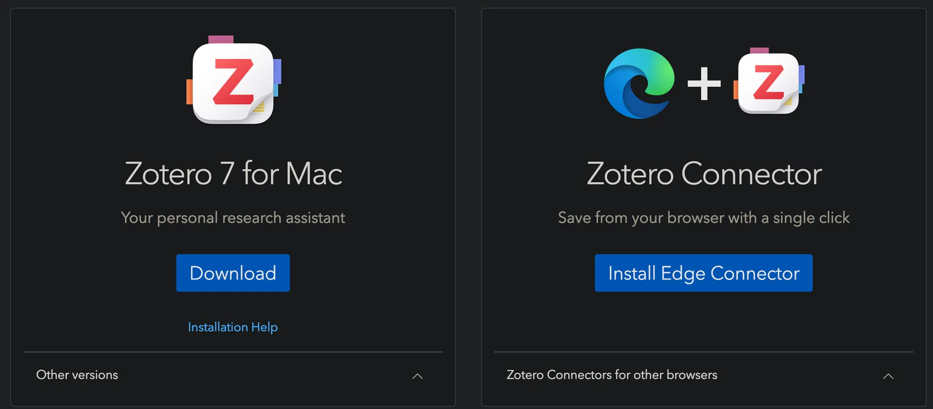Click the Microsoft Edge browser logo
Screen dimensions: 933x409
[x=639, y=83]
